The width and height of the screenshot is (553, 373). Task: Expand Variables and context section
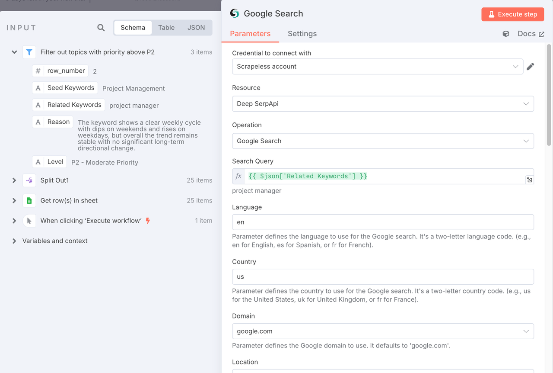point(14,241)
